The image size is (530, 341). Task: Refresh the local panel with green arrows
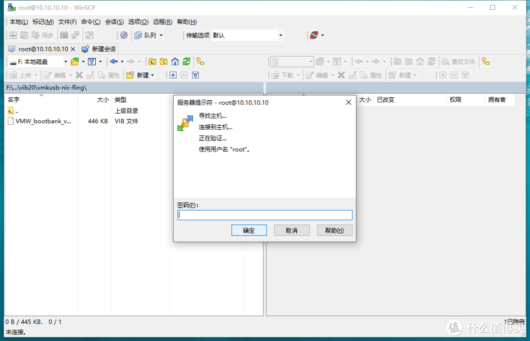[186, 61]
